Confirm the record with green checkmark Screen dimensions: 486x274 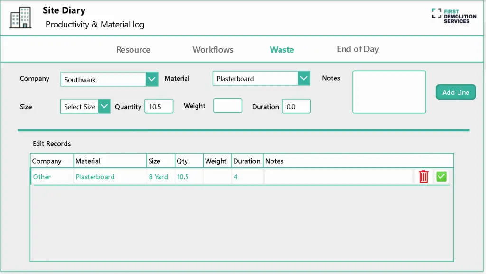point(441,177)
